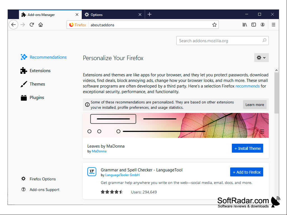Screen dimensions: 287x215
Task: Click Install Theme for Leaves by MaDonna
Action: (247, 148)
